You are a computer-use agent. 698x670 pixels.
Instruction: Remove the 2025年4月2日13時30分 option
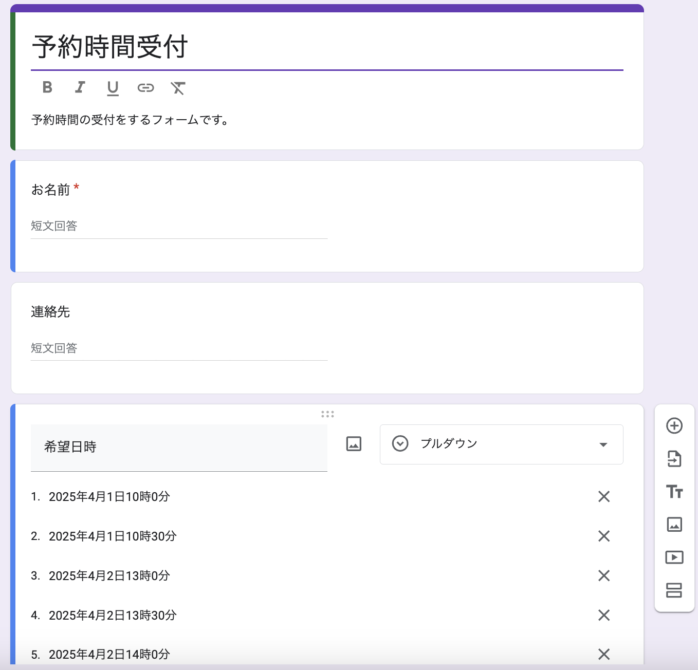point(604,615)
